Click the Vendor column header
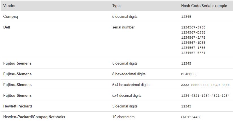 coord(9,6)
